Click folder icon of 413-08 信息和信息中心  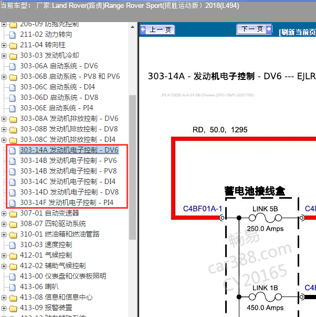point(13,298)
